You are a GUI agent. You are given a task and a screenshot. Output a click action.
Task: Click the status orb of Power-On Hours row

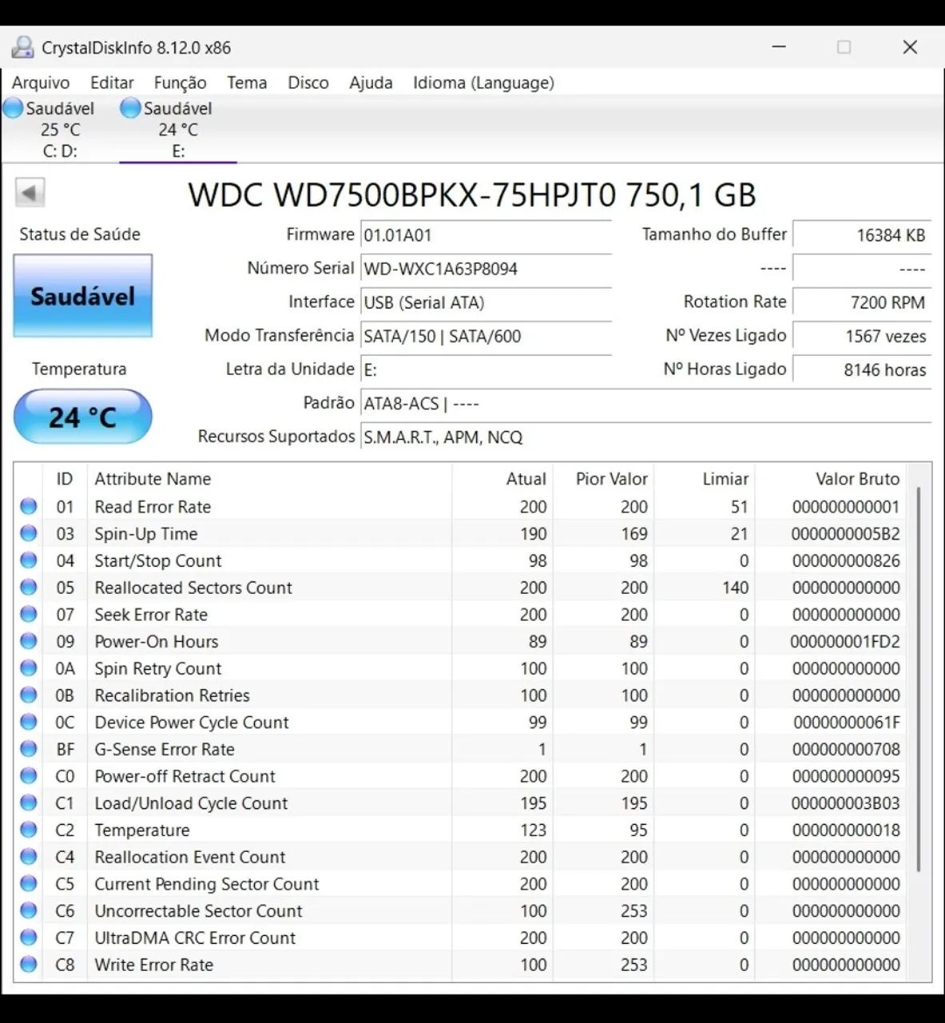tap(29, 641)
